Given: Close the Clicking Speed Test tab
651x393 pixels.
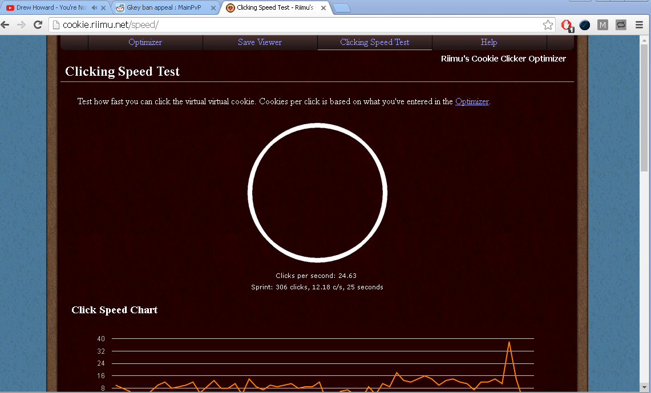Looking at the screenshot, I should tap(324, 8).
